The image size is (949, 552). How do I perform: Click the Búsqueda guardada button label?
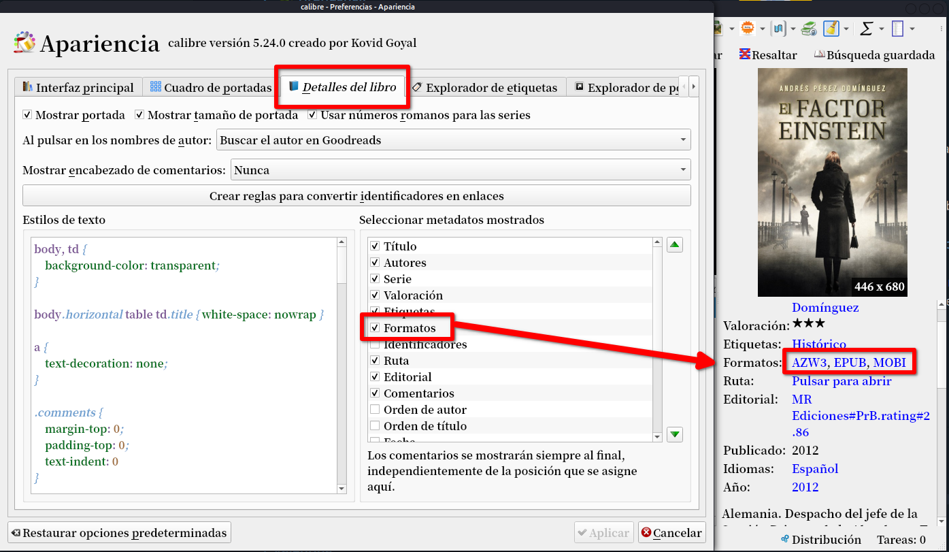click(881, 55)
